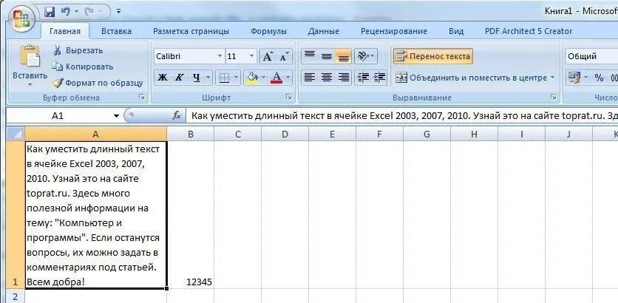
Task: Click the text orientation icon
Action: point(362,56)
